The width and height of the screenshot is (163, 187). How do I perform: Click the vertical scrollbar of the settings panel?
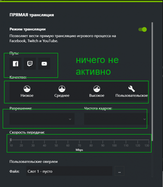[152, 82]
